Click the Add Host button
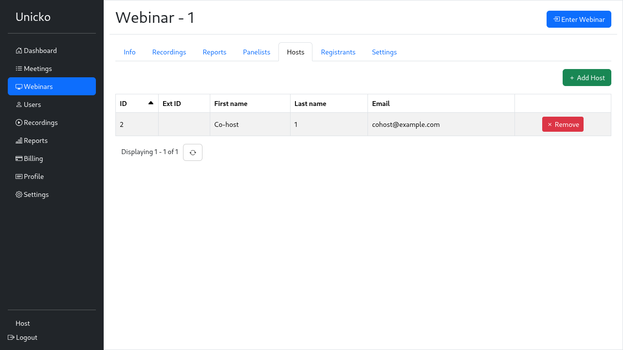The image size is (623, 350). click(587, 78)
